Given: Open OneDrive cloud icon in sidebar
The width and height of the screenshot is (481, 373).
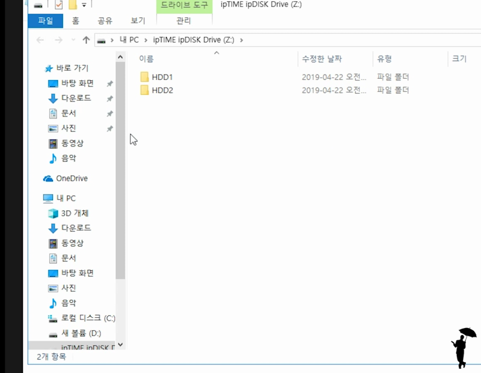Looking at the screenshot, I should (x=48, y=178).
